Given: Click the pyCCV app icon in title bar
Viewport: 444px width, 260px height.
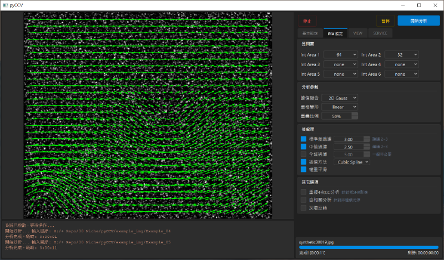Looking at the screenshot, I should [x=5, y=5].
